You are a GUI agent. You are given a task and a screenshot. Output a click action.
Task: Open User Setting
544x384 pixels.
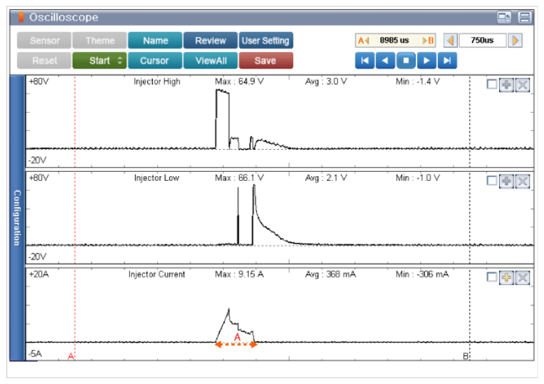click(x=265, y=40)
